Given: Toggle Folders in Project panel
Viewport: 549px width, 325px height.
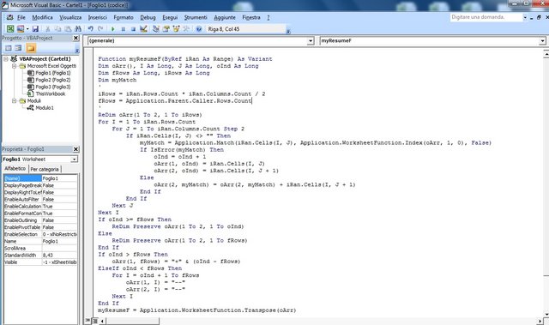Looking at the screenshot, I should coord(31,48).
